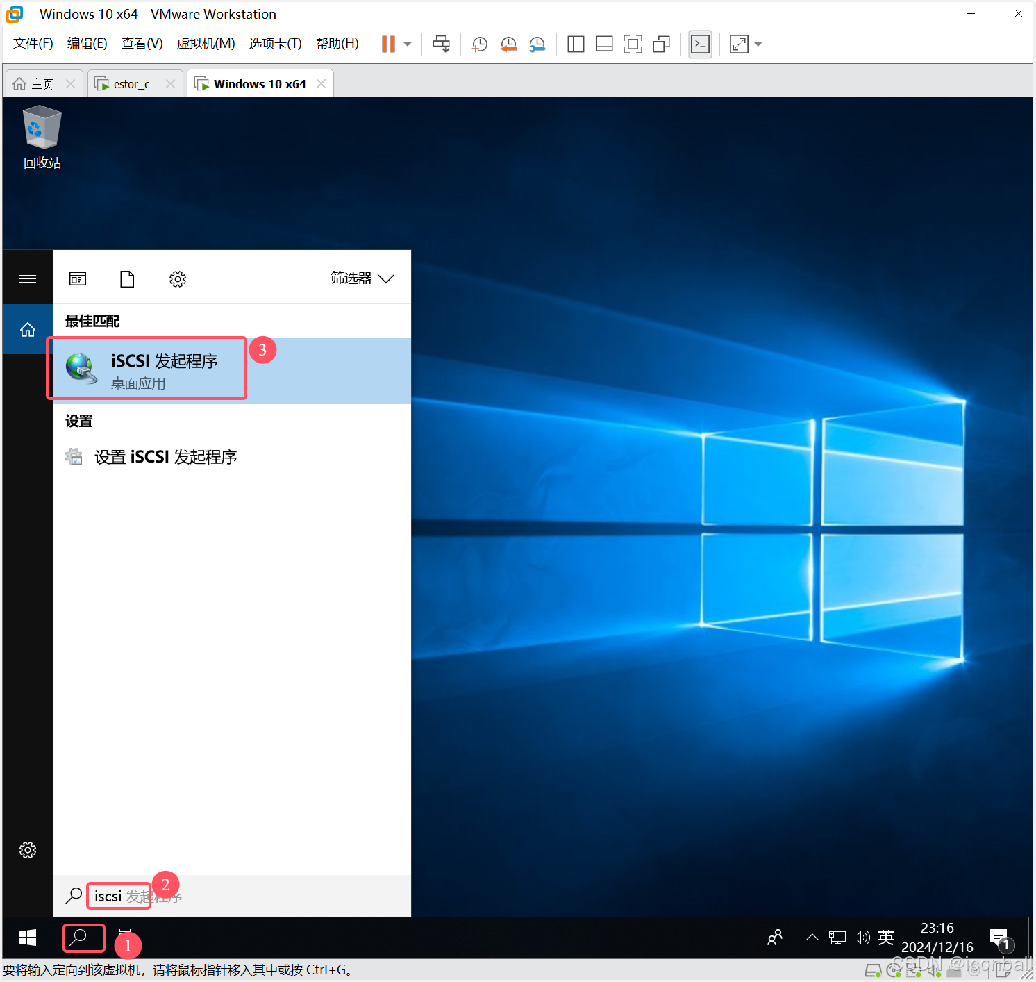Image resolution: width=1036 pixels, height=982 pixels.
Task: Filter search results by documents
Action: [x=127, y=278]
